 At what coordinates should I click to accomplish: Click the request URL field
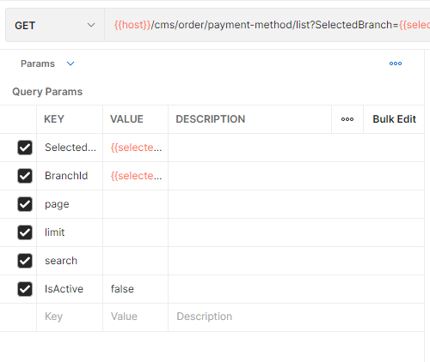tap(267, 25)
